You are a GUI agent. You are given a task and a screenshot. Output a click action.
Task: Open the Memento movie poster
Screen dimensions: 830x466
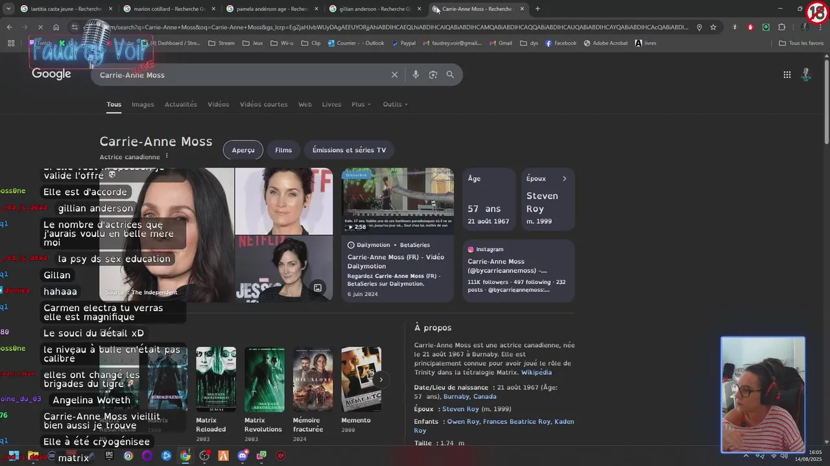click(x=361, y=379)
